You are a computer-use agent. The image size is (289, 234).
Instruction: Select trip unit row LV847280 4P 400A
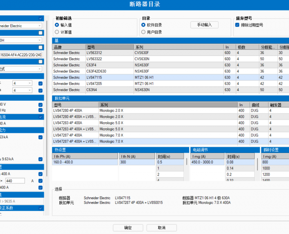tap(170, 110)
